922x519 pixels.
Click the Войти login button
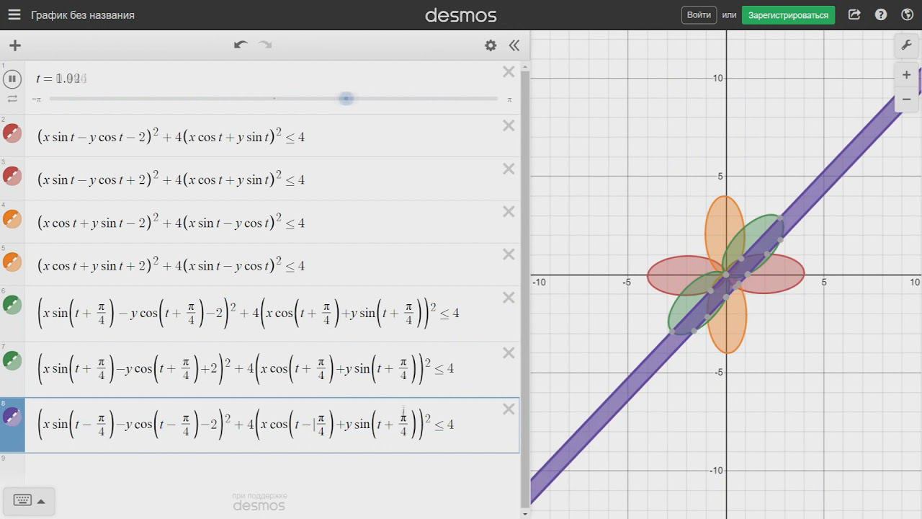pyautogui.click(x=699, y=15)
